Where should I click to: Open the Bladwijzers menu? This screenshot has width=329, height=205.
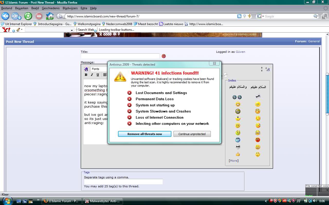[x=70, y=8]
